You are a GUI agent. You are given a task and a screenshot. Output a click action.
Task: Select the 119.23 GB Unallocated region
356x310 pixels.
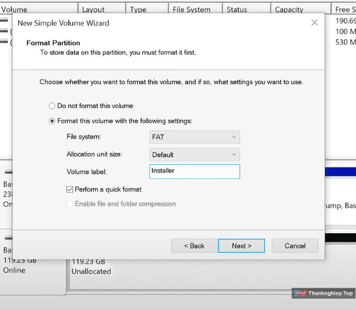click(x=211, y=274)
